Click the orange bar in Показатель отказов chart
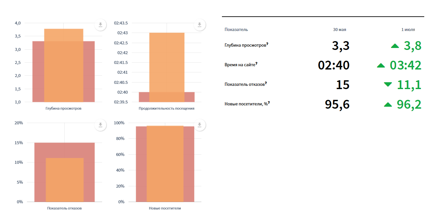 [65, 180]
